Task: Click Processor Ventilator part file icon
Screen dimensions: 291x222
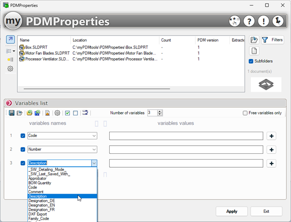Action: point(22,59)
